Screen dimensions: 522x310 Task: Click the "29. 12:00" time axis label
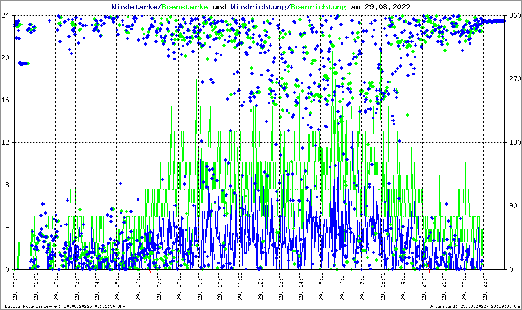click(x=260, y=286)
